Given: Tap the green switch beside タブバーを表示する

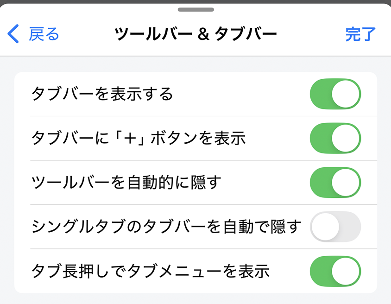Looking at the screenshot, I should pos(335,94).
